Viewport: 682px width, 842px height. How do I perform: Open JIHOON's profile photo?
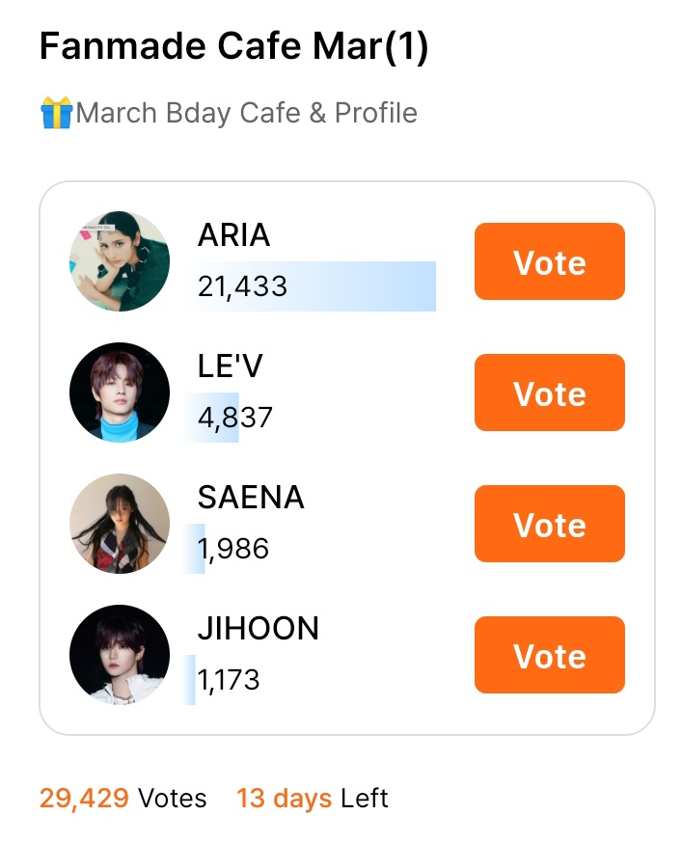pos(120,655)
